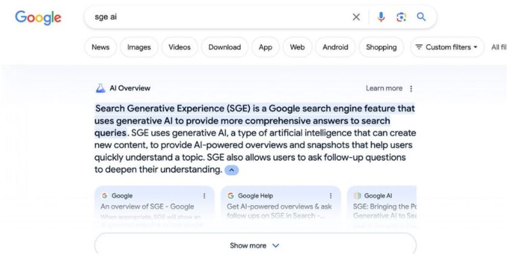This screenshot has width=519, height=259.
Task: Filter results by Videos
Action: coord(179,47)
